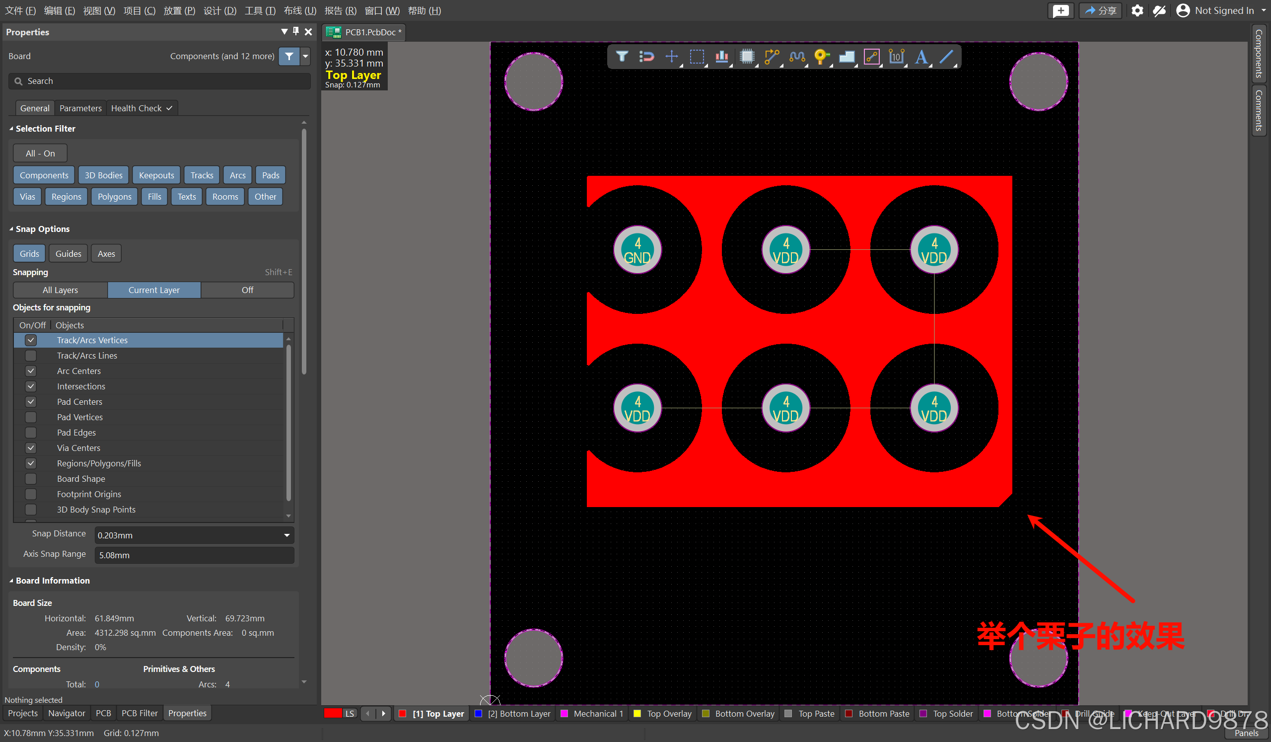1271x742 pixels.
Task: Check the Board Shape snapping checkbox
Action: coord(31,479)
